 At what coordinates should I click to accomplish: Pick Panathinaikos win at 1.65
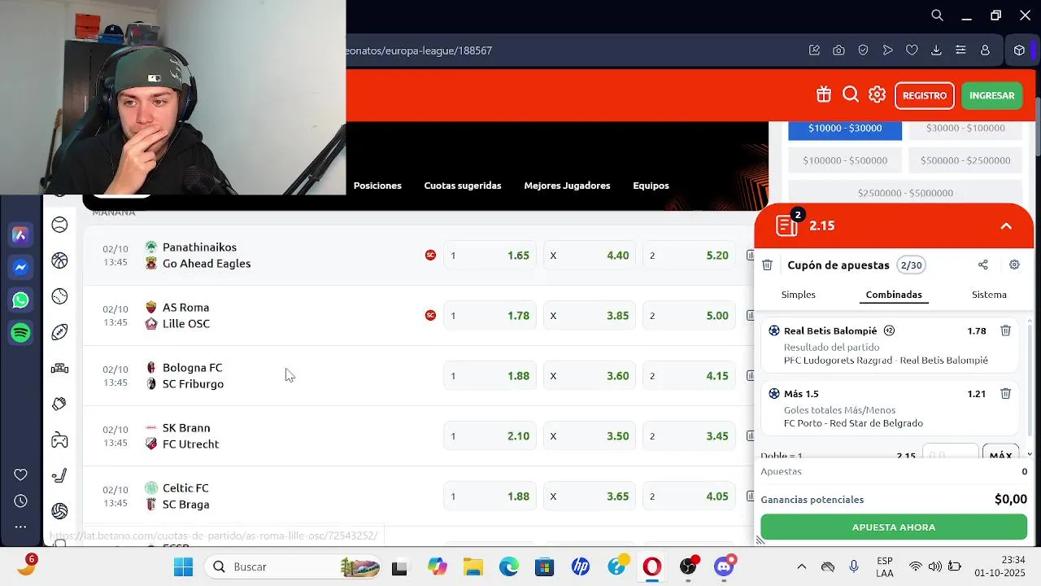pyautogui.click(x=490, y=256)
